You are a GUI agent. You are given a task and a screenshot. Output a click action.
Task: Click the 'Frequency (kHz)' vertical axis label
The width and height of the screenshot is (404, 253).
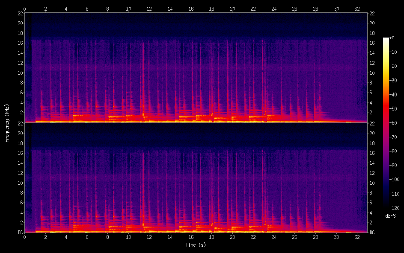7,123
